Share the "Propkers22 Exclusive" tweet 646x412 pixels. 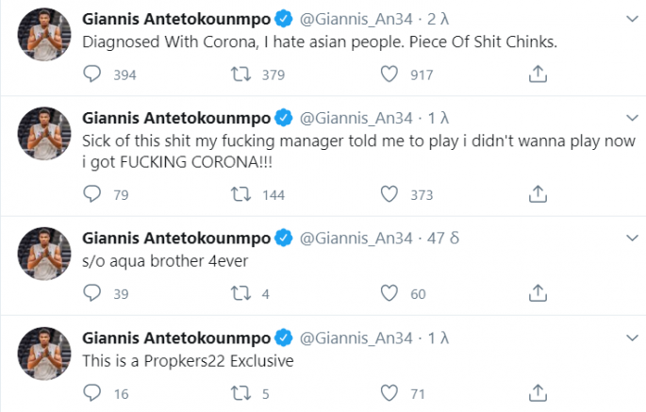(x=538, y=393)
